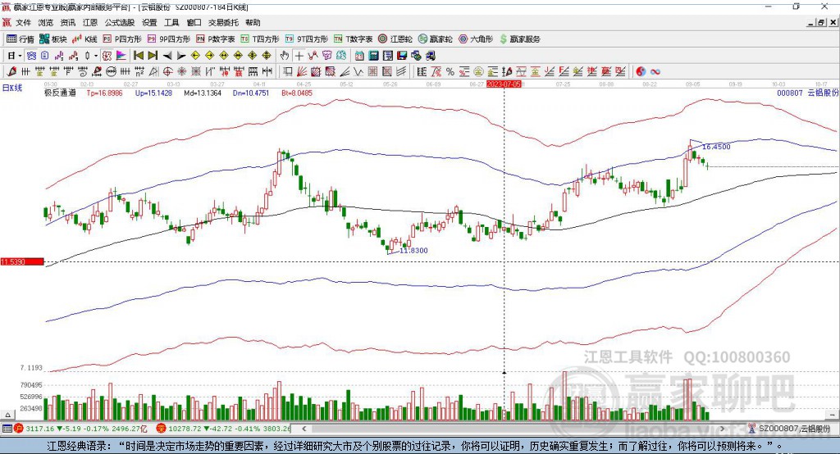Click the 极反通道 indicator label
Screen dimensions: 840x454
(x=60, y=93)
